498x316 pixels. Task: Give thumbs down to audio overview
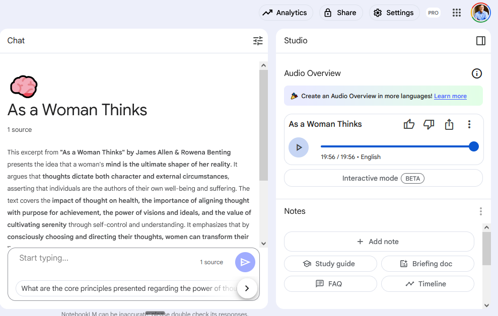(x=429, y=124)
